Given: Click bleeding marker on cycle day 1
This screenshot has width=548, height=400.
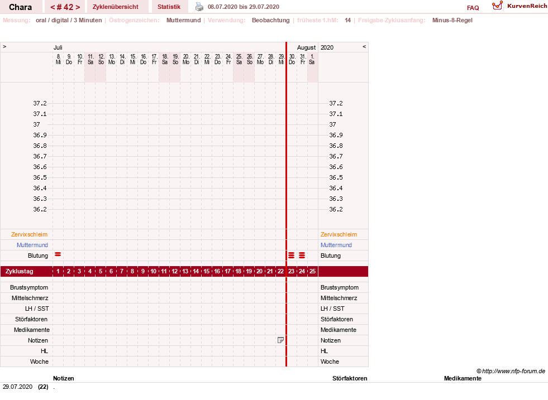Looking at the screenshot, I should 58,254.
